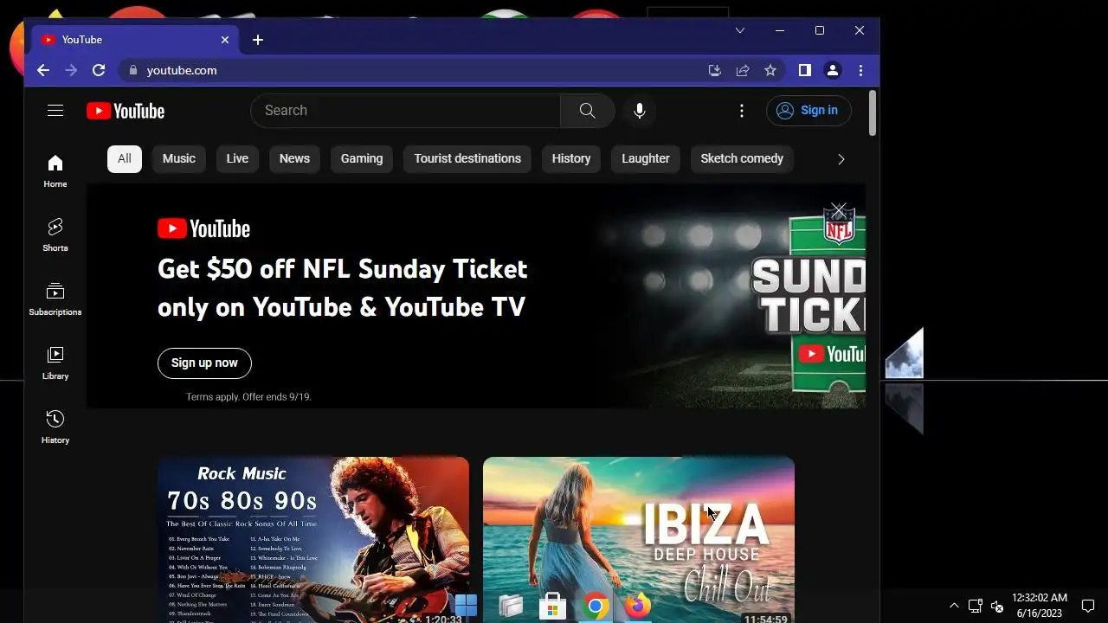The image size is (1108, 623).
Task: Switch to Chrome in the taskbar
Action: pos(596,606)
